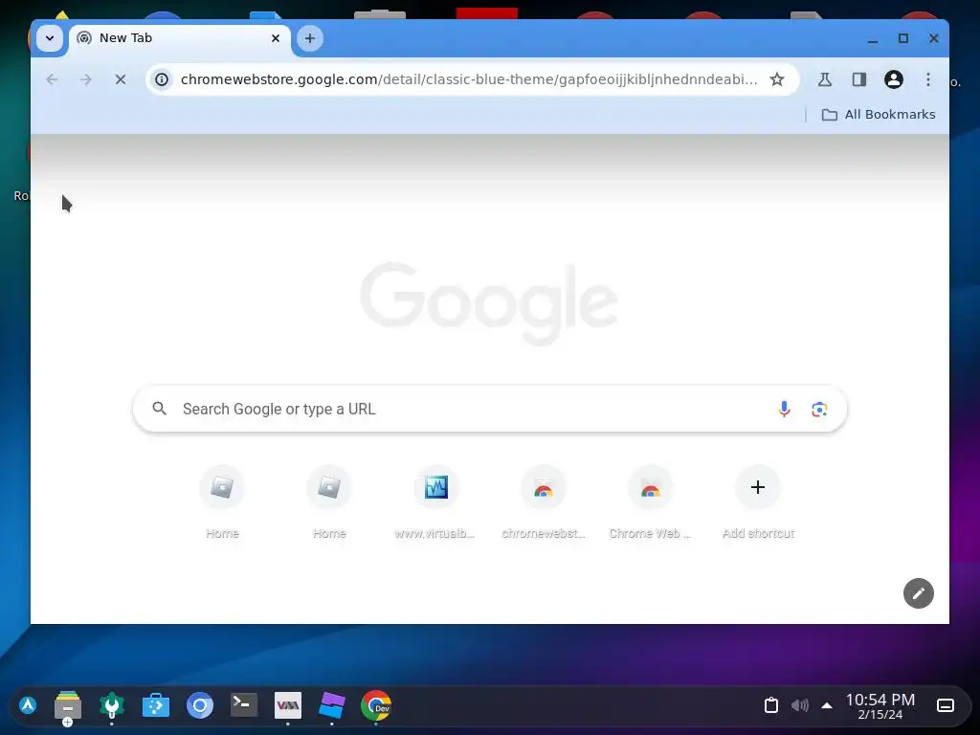Expand hidden system tray icons
980x735 pixels.
(826, 705)
